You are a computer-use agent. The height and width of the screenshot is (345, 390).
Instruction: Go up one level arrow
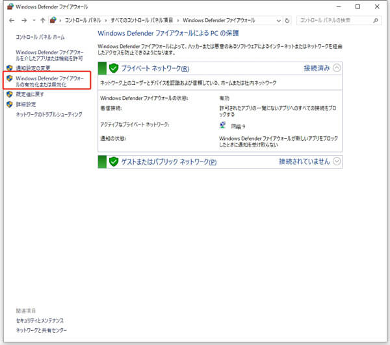pyautogui.click(x=42, y=20)
